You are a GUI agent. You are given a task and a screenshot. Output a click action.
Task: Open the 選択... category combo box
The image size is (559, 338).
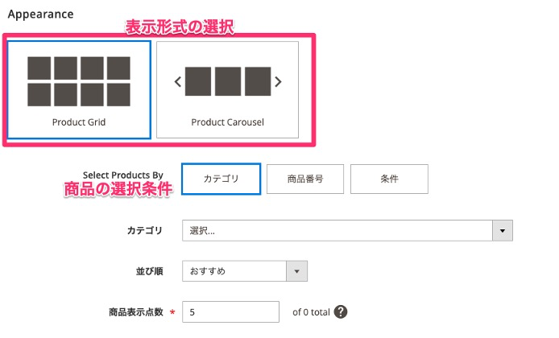coord(338,231)
